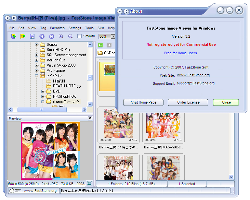
Task: Click the open folder toolbar icon
Action: [x=23, y=36]
